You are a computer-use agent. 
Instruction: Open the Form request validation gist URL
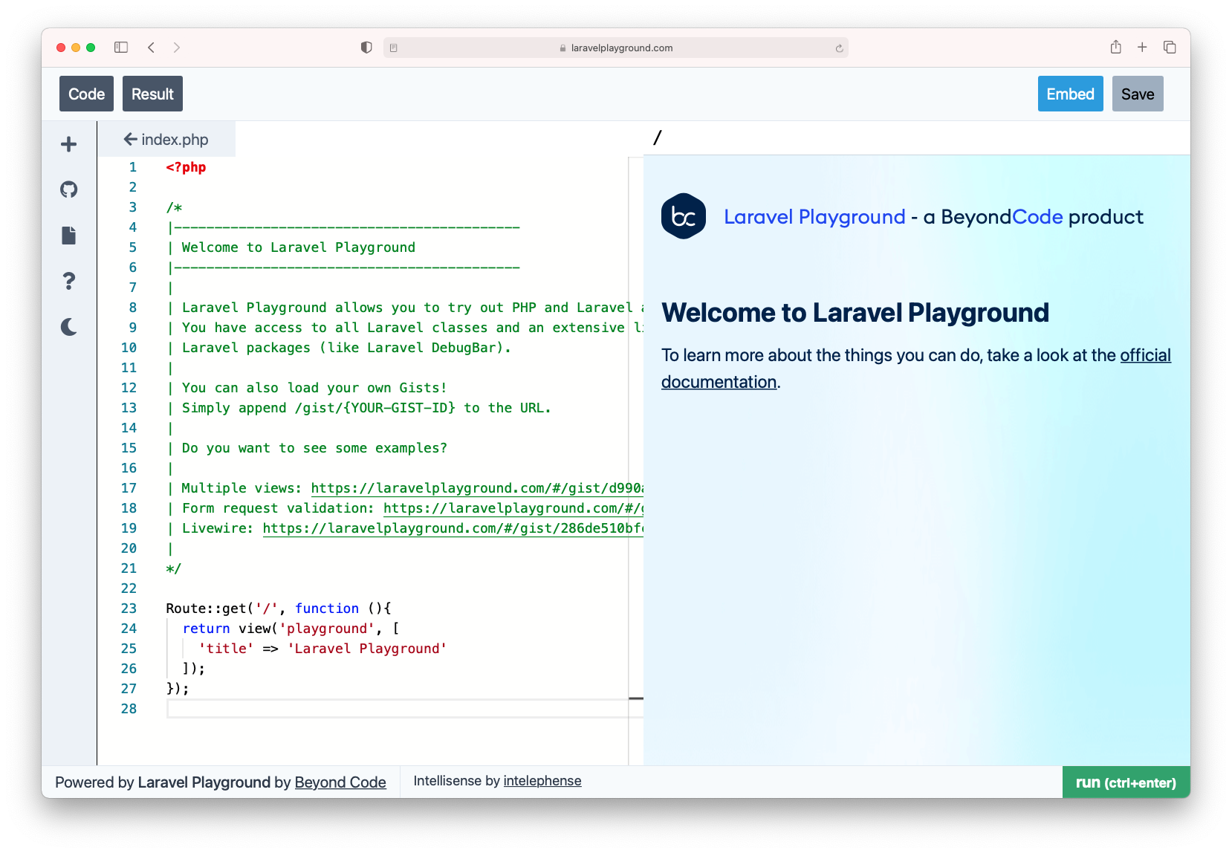click(x=513, y=508)
